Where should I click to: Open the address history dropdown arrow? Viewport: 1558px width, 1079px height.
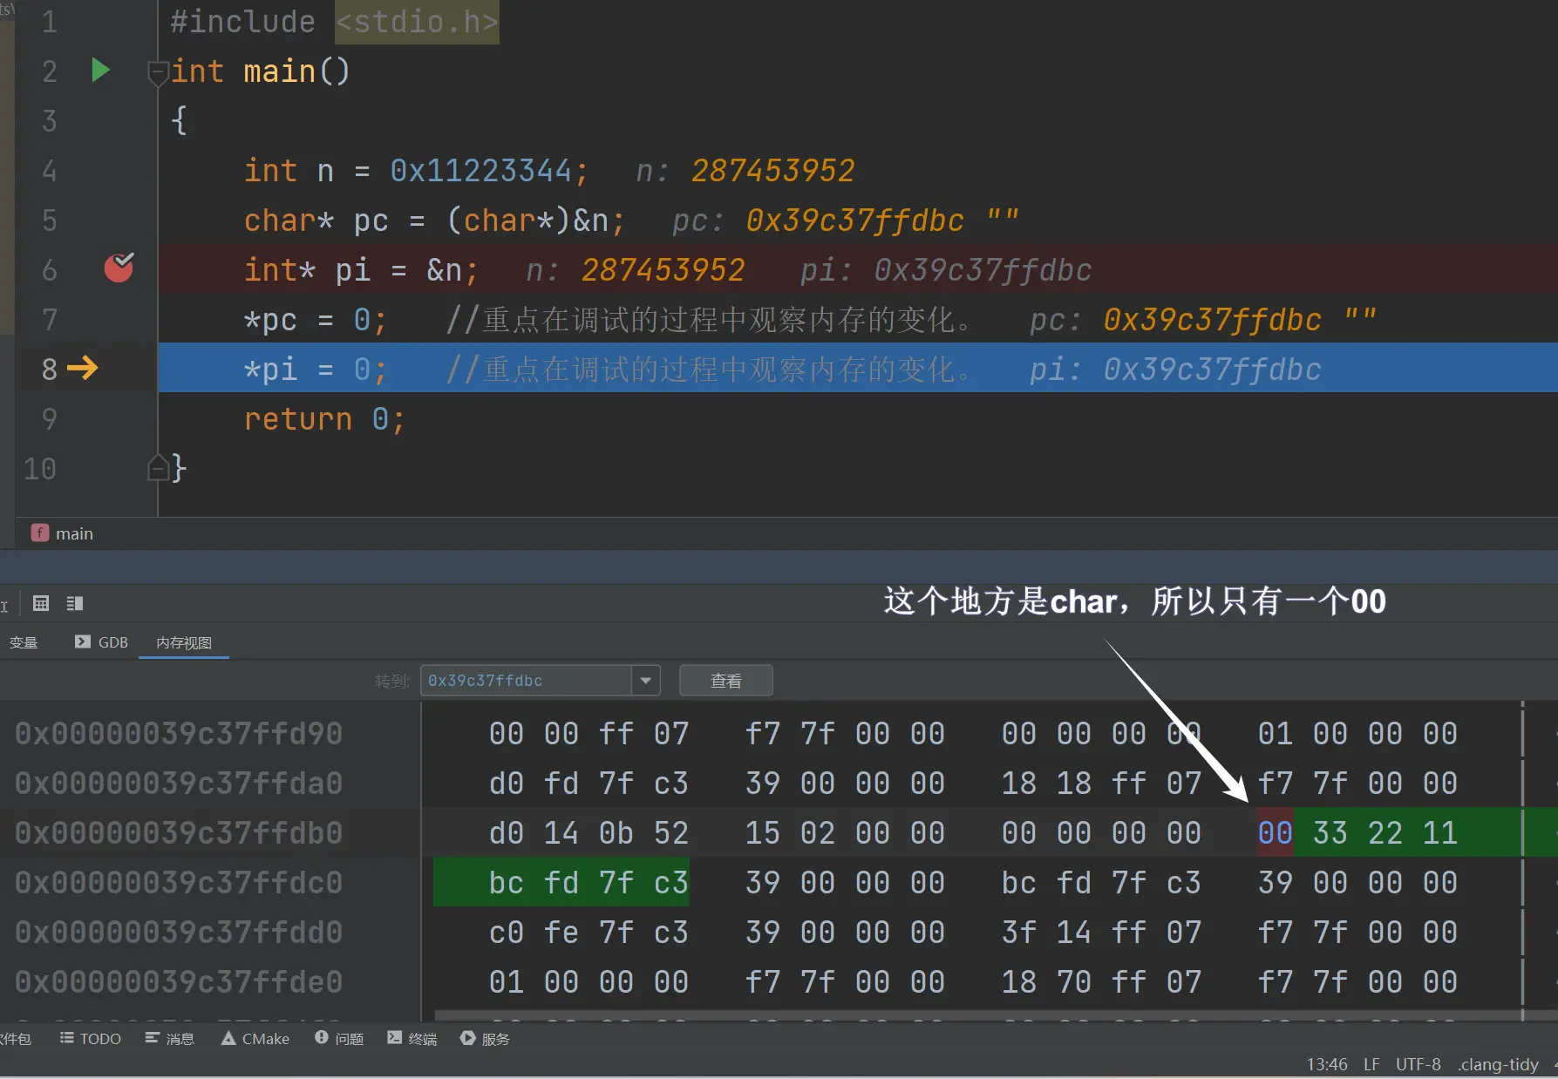coord(645,680)
